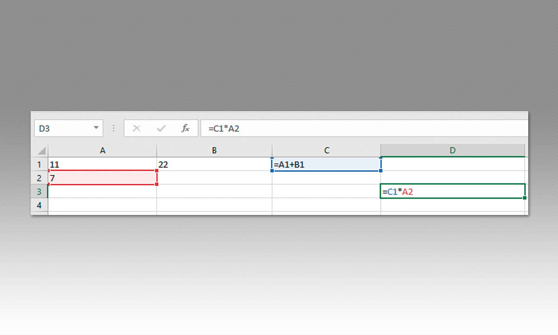
Task: Open the Name Box dropdown arrow
Action: click(96, 128)
